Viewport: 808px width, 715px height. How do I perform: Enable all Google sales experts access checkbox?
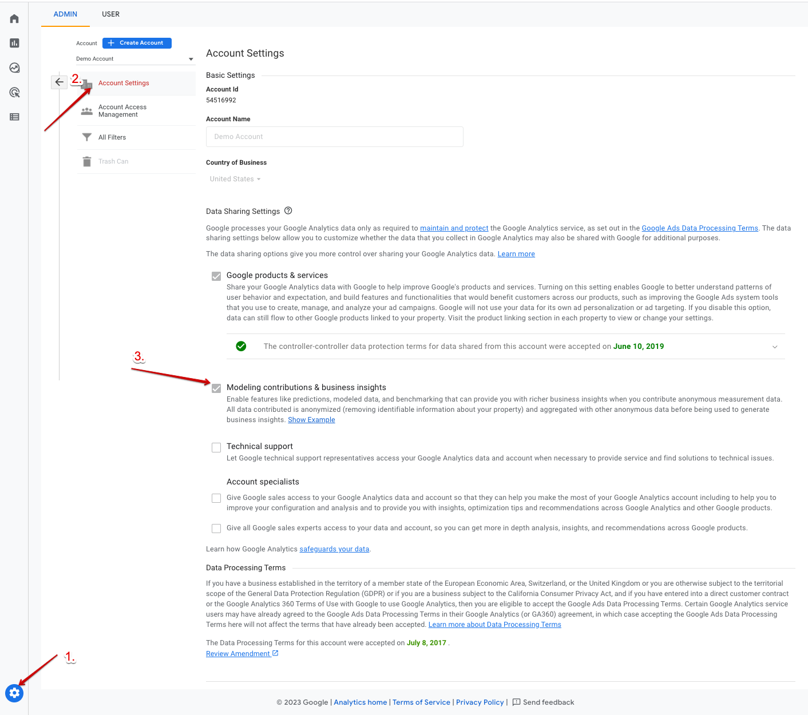click(216, 529)
